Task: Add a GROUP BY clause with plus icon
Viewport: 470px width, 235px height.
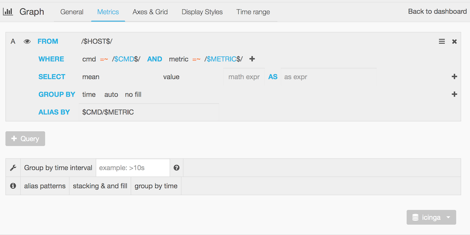Action: [454, 94]
